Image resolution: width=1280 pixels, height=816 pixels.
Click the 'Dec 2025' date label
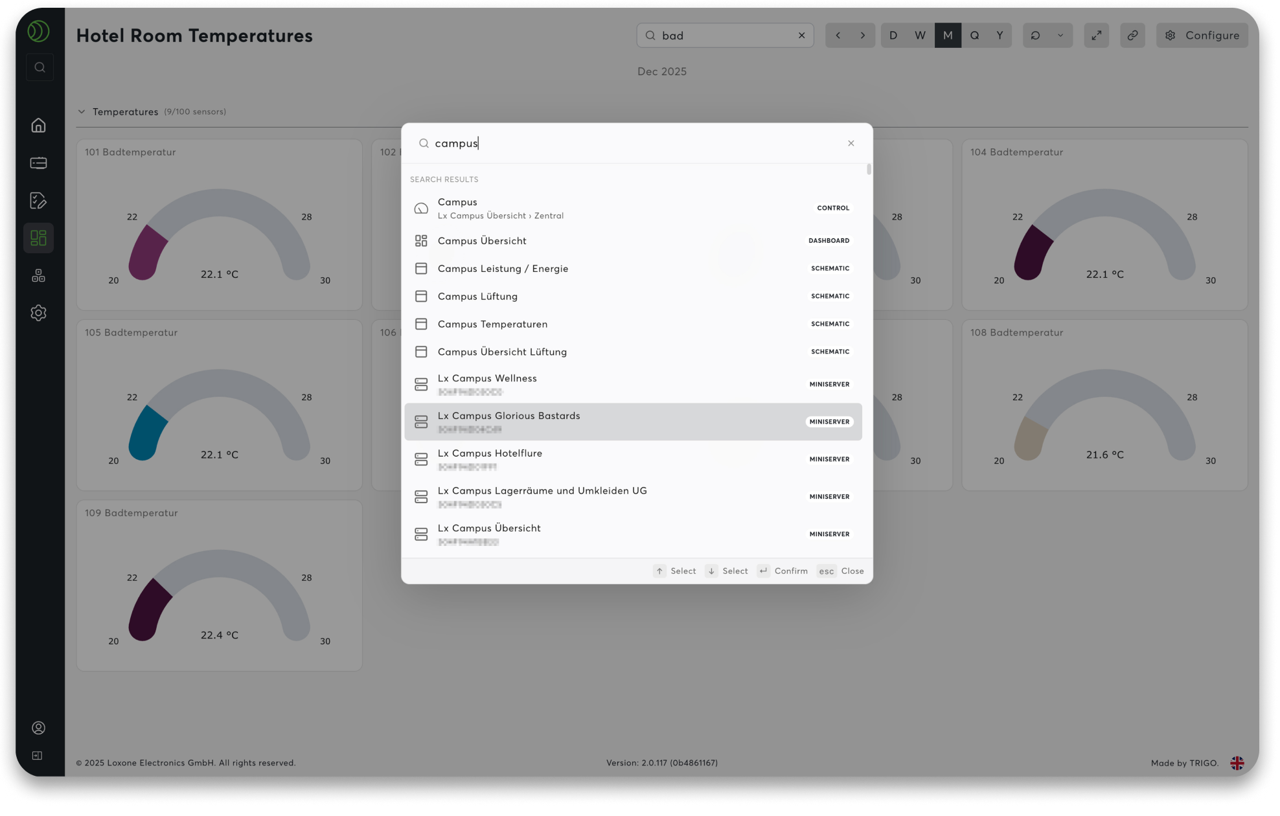662,72
